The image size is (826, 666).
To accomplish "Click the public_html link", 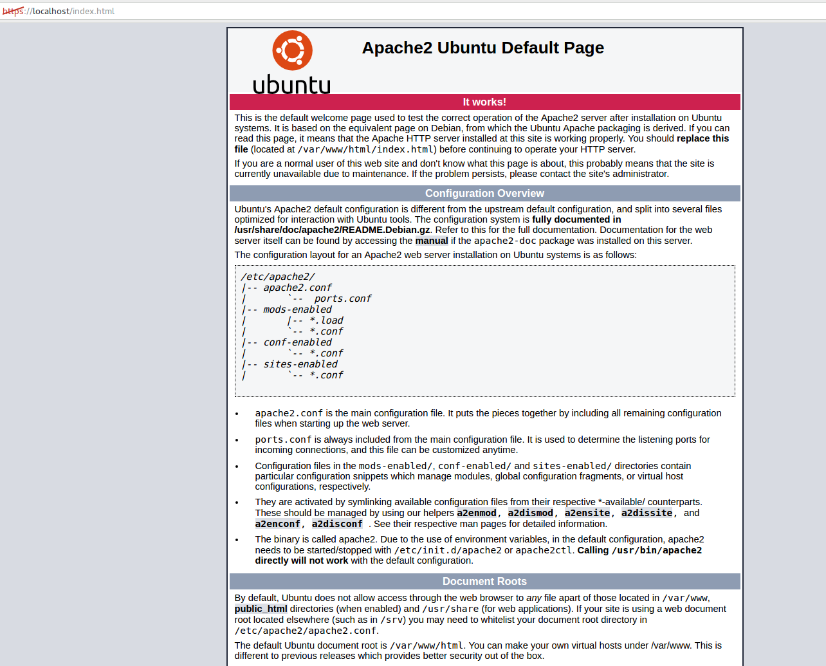I will point(261,609).
